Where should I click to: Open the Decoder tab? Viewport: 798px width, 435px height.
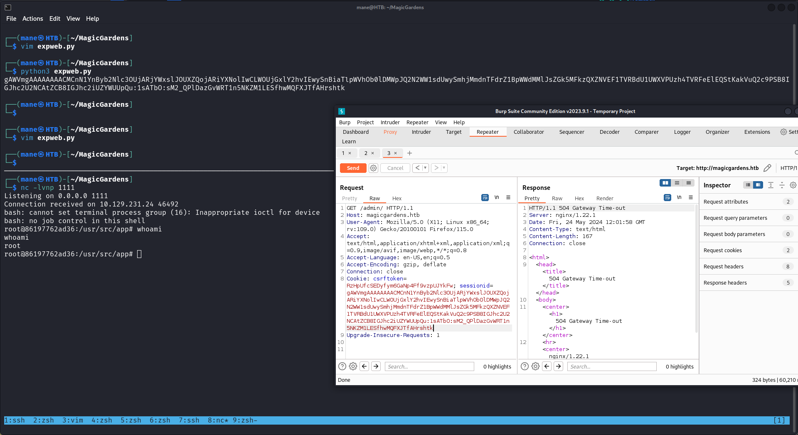click(x=609, y=132)
